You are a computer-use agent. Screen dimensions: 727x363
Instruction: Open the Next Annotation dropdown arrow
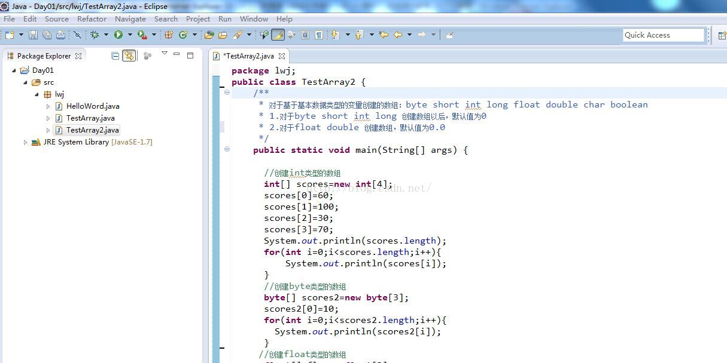(x=348, y=35)
